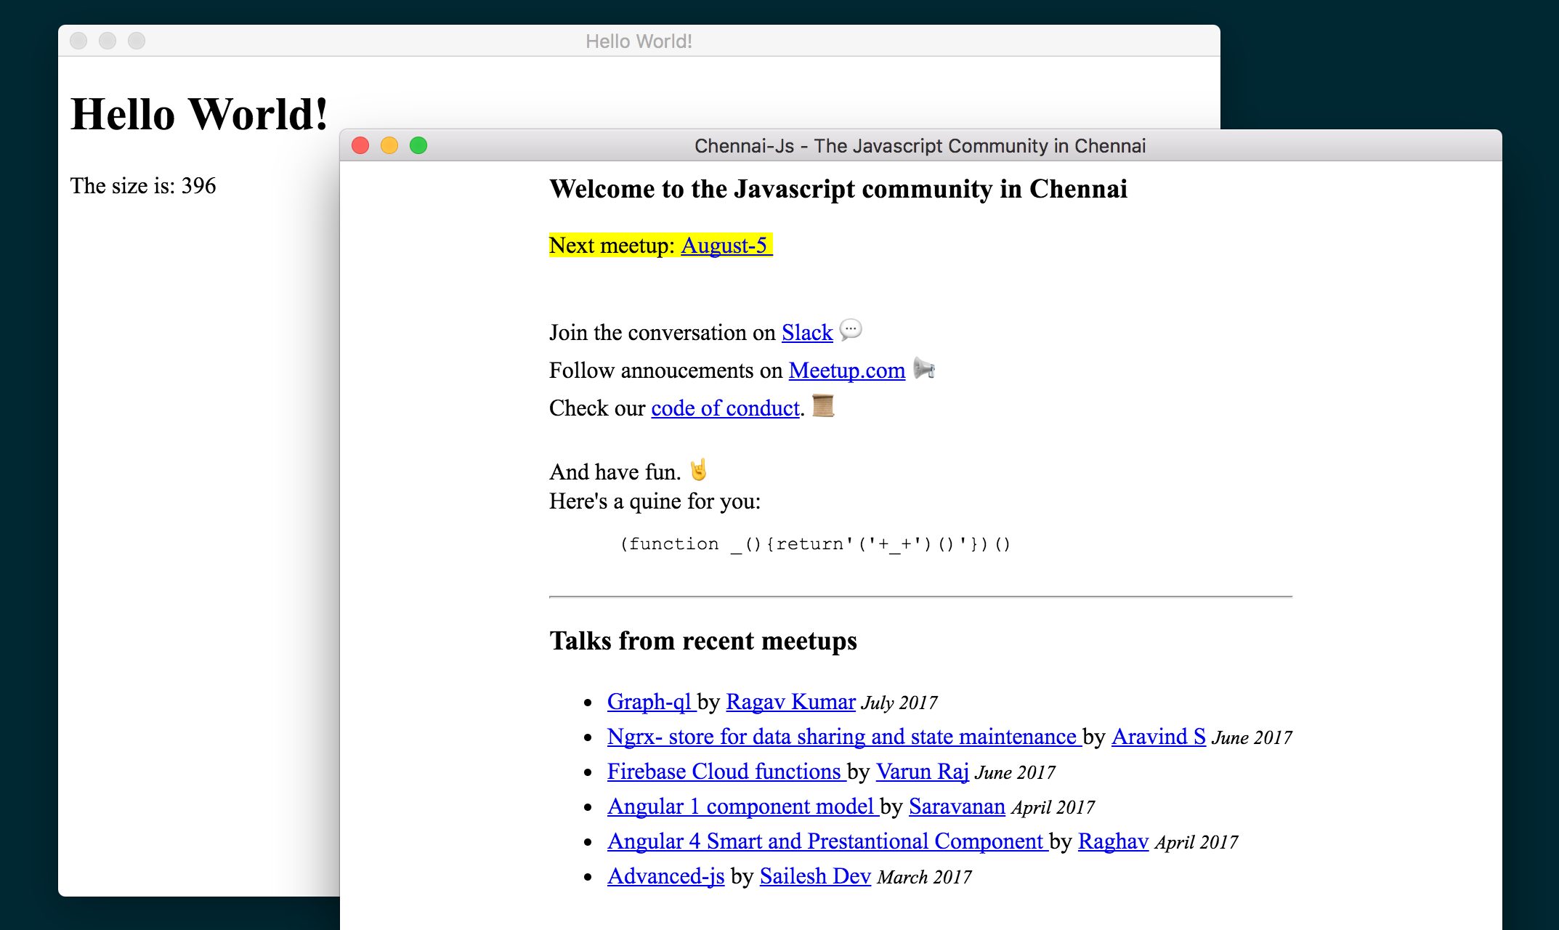Click the rock-on hand emoji after 'have fun'

pyautogui.click(x=698, y=470)
